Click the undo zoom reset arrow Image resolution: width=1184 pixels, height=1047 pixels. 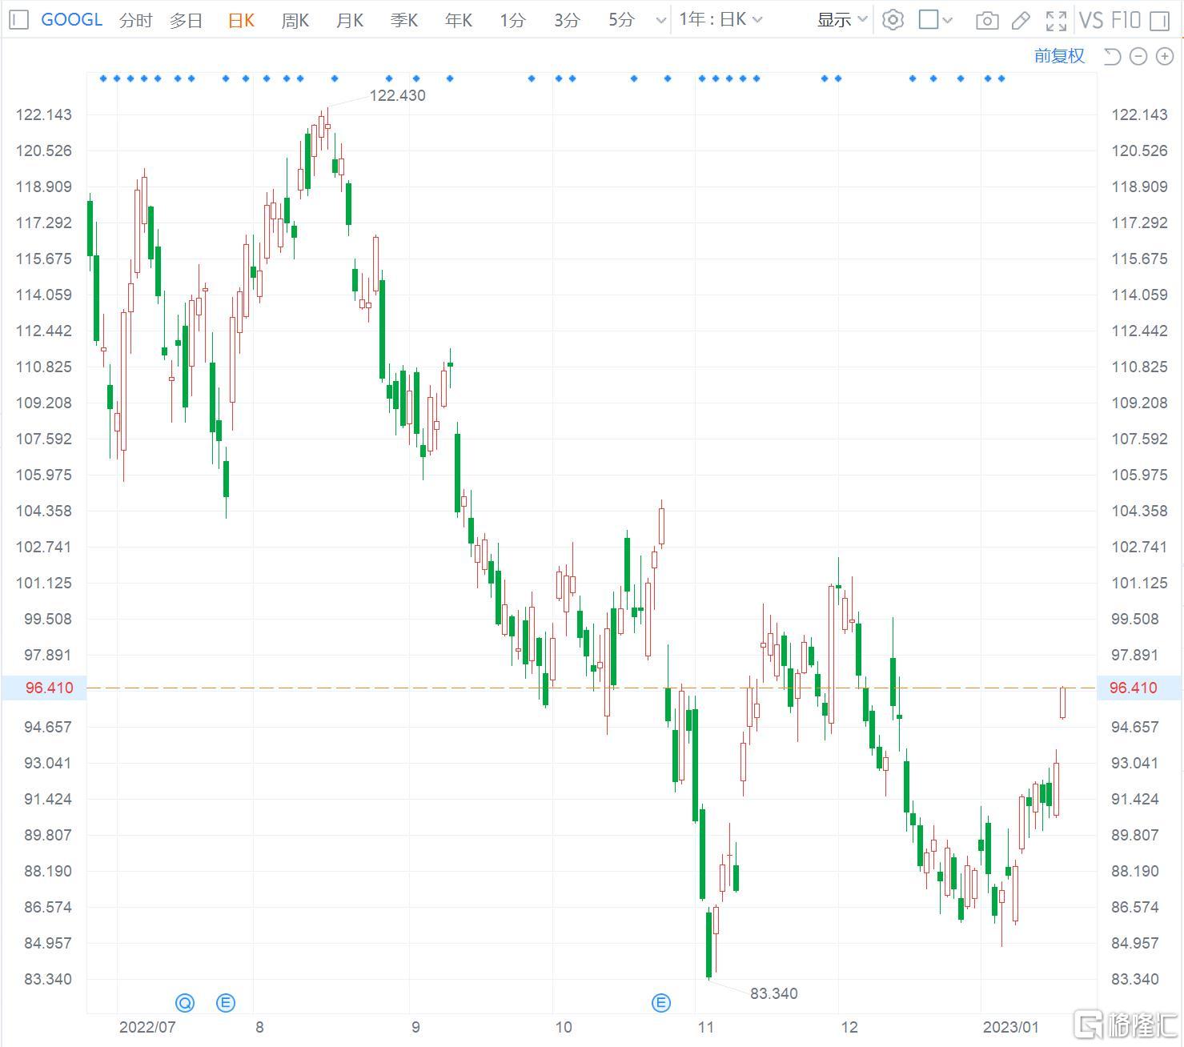point(1112,56)
